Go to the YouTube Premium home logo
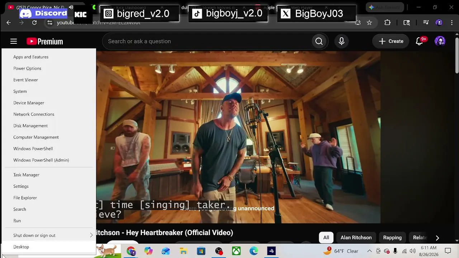This screenshot has width=459, height=258. click(45, 42)
